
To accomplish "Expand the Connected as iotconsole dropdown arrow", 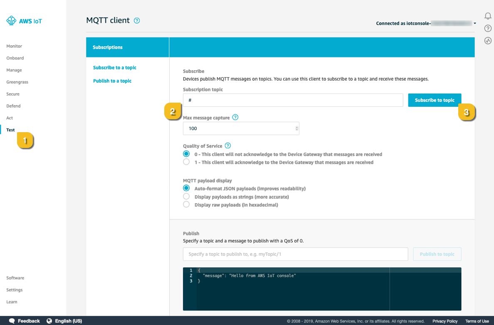I will (x=475, y=23).
